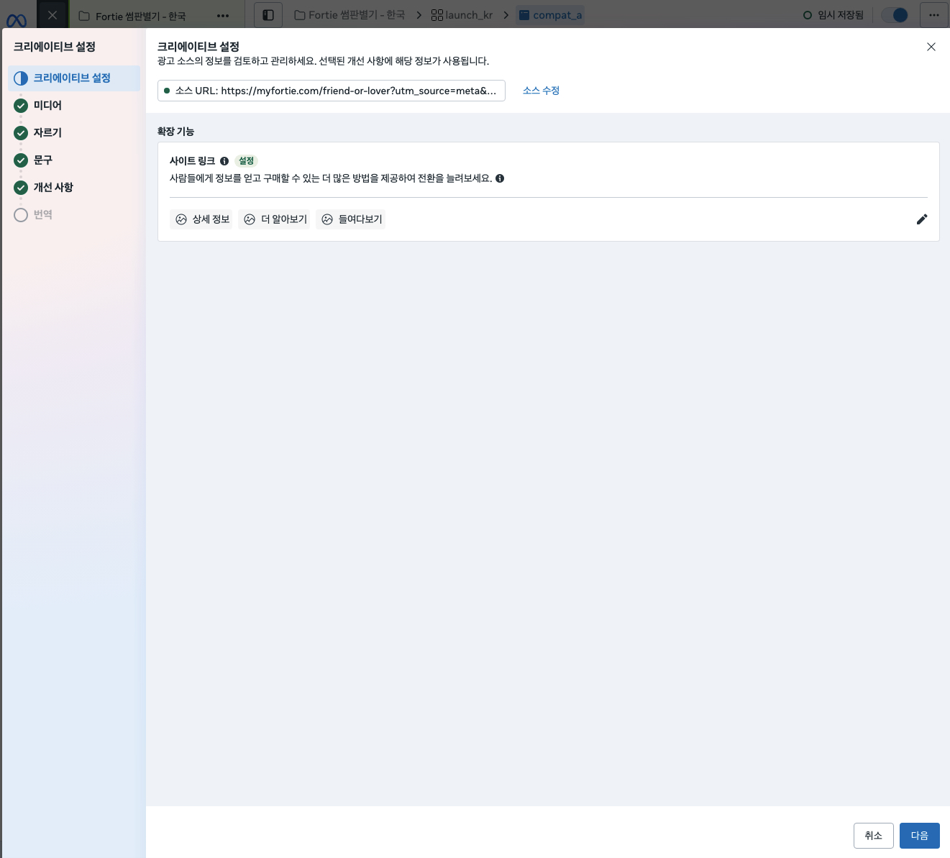The height and width of the screenshot is (858, 950).
Task: Click the 소스 수정 link
Action: point(541,91)
